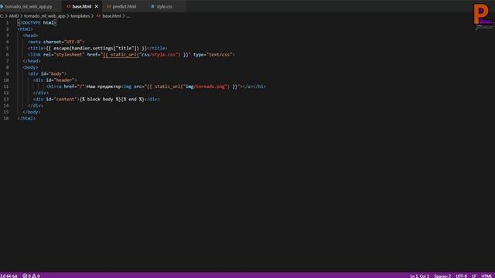Open errors and warnings count in status bar
This screenshot has width=495, height=278.
pos(31,276)
